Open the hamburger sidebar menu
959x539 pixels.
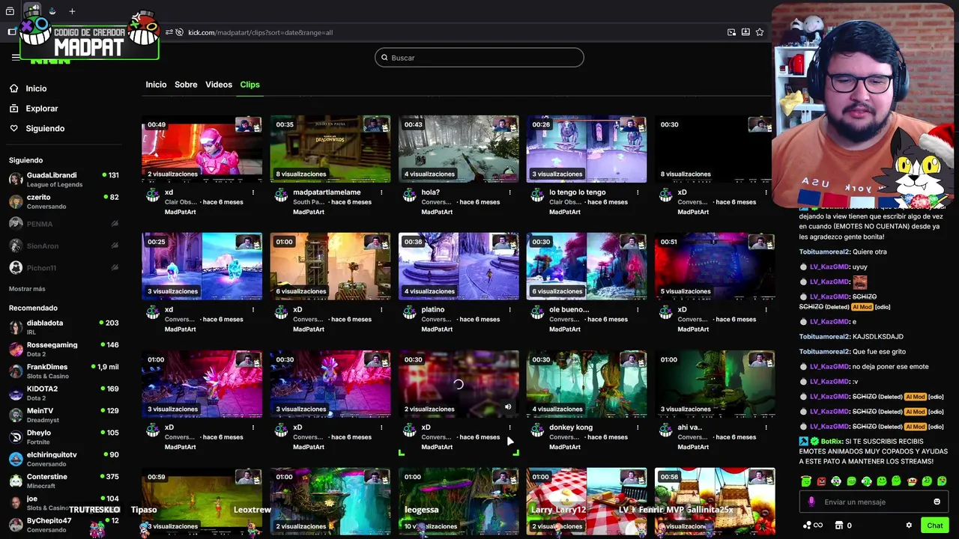[16, 57]
